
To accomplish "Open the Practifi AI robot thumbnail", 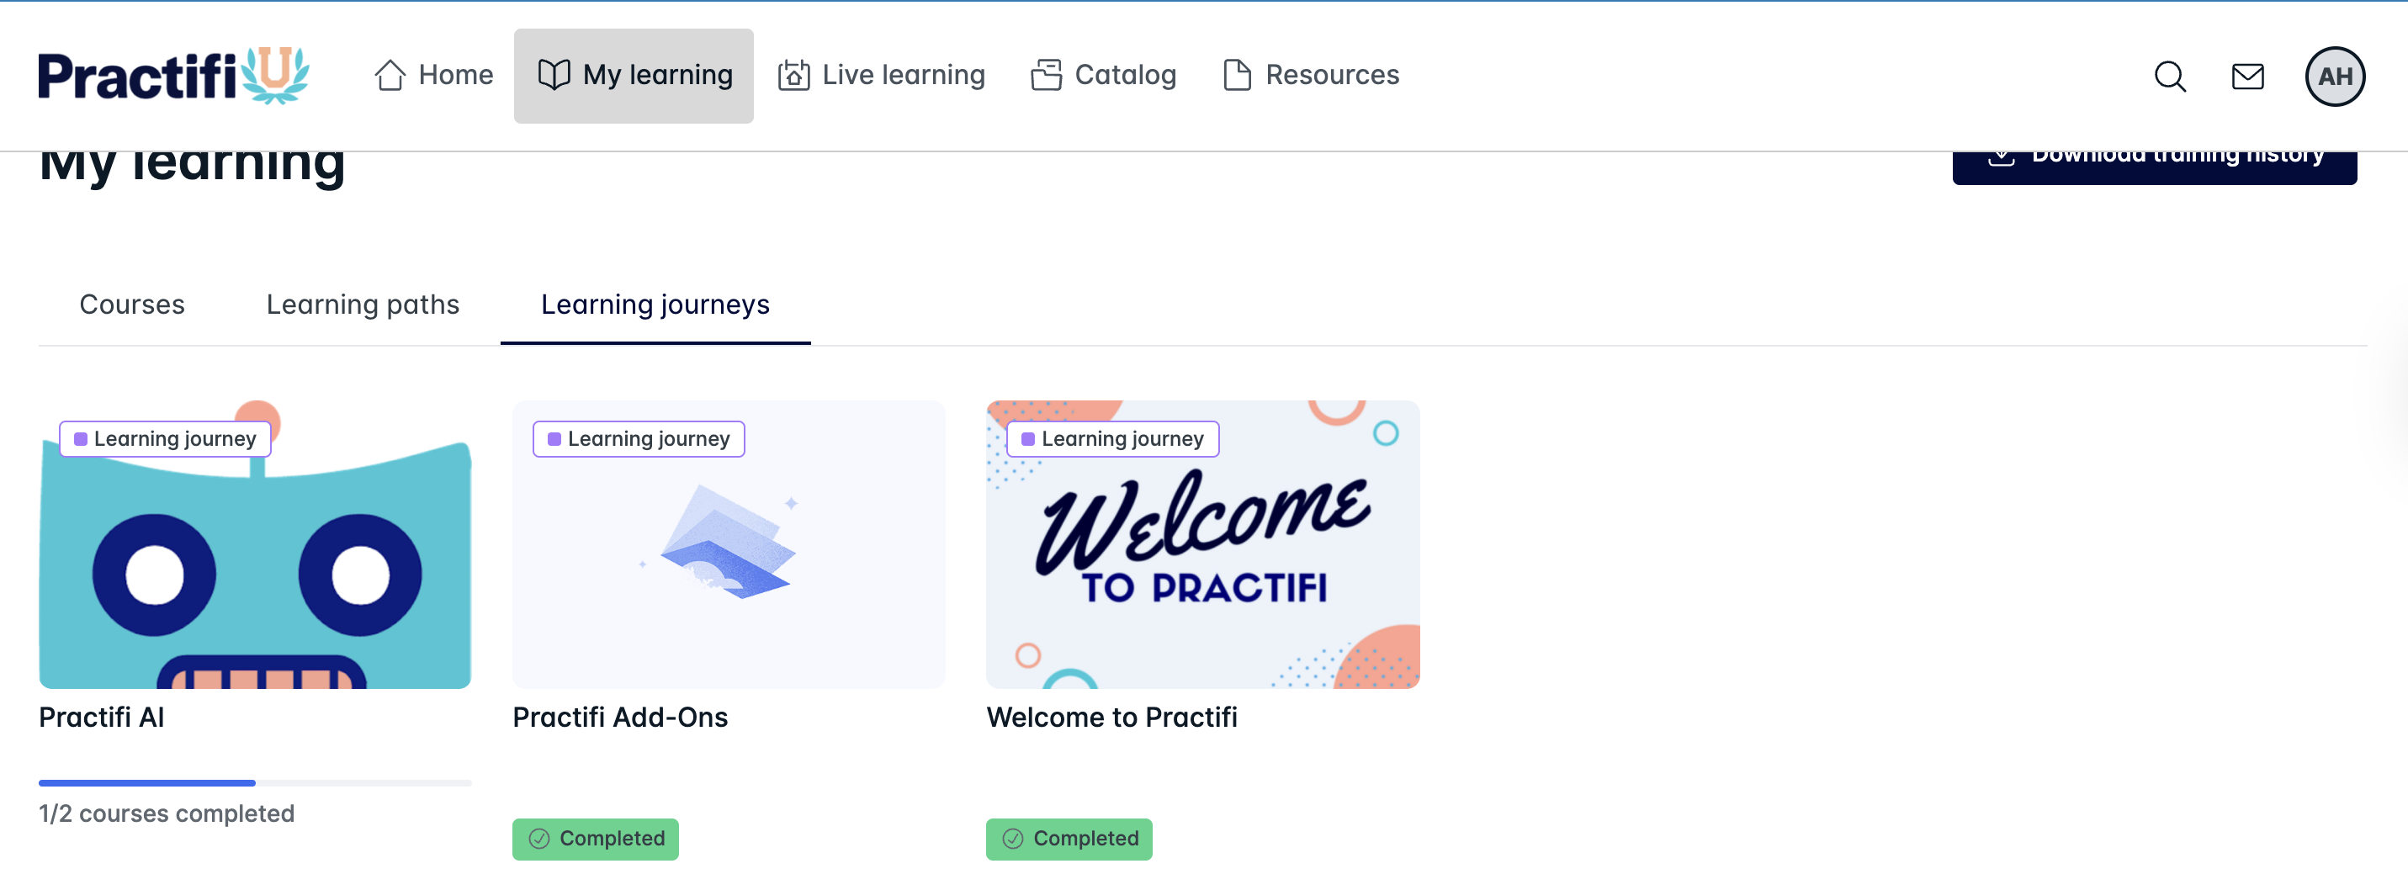I will 255,544.
